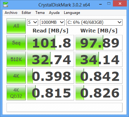Open the Editar menu
Screen dimensions: 129x117
26,13
